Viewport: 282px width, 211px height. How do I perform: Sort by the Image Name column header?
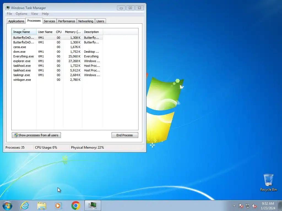[x=24, y=32]
